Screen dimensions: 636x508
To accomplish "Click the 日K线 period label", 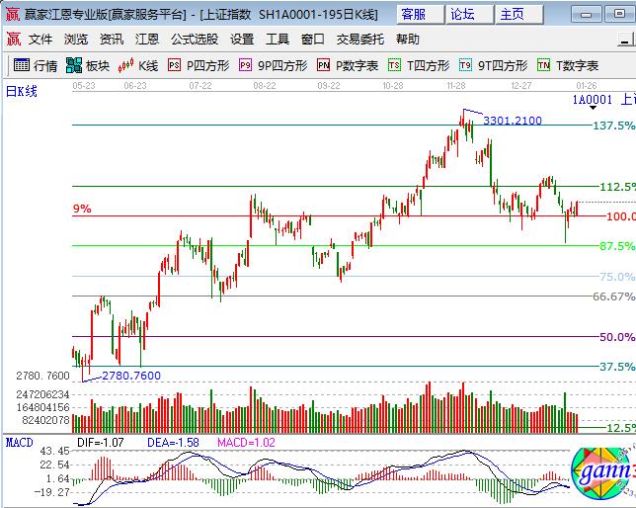I will (x=22, y=92).
